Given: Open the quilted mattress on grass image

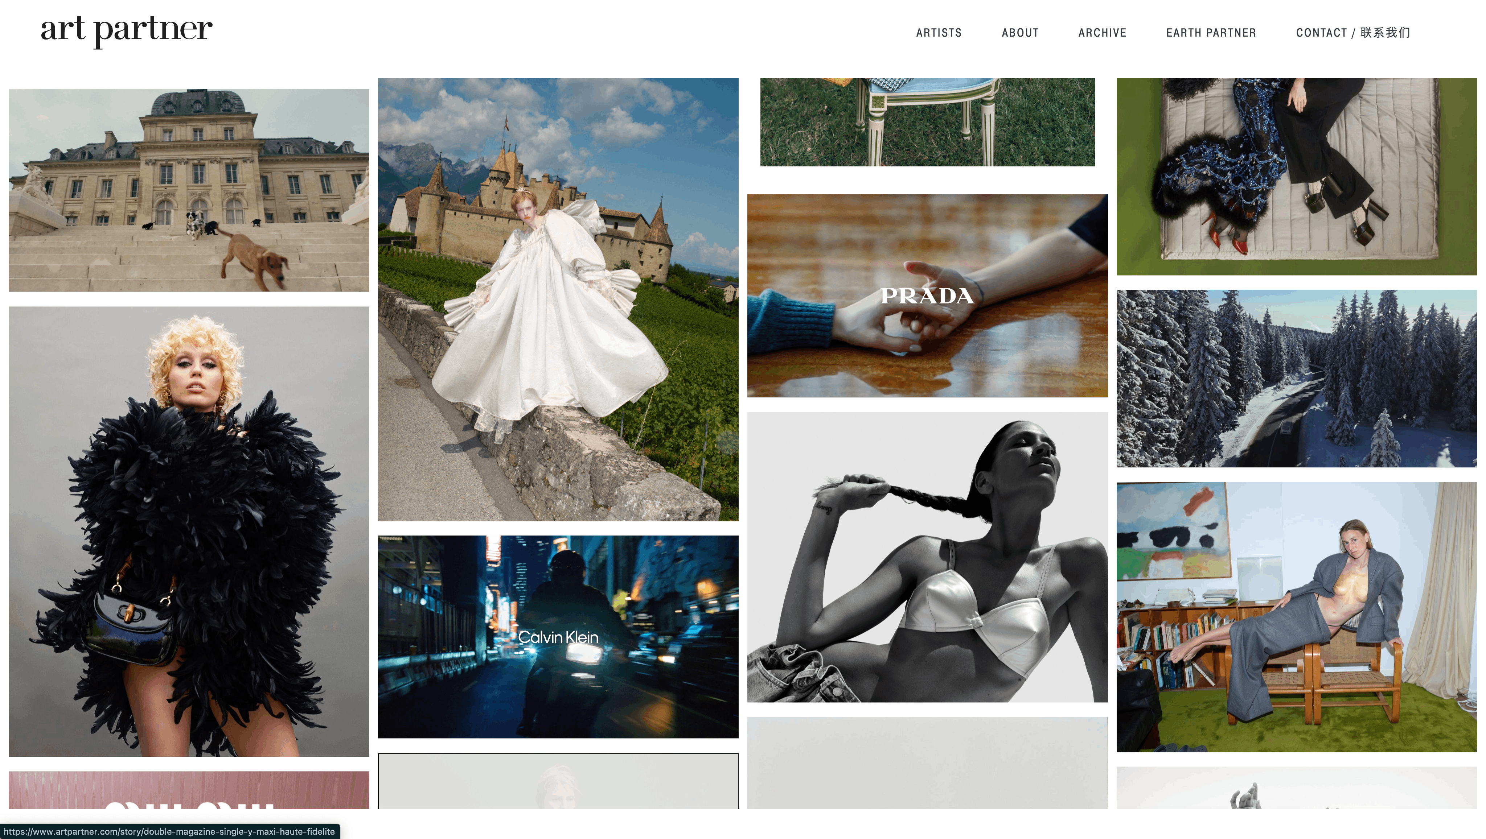Looking at the screenshot, I should [1296, 177].
